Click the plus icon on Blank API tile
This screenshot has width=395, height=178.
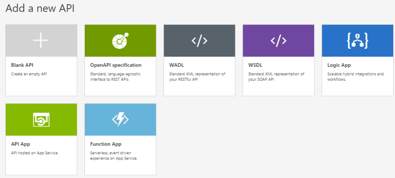[x=41, y=40]
